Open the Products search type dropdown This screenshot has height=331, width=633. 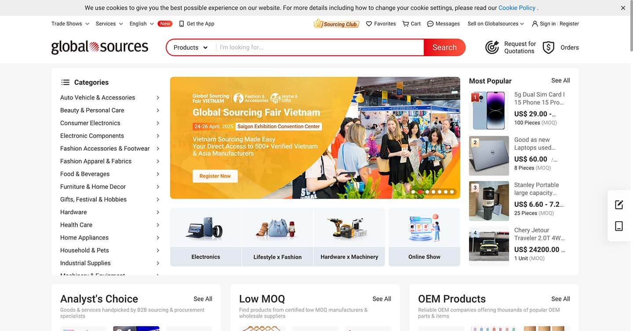pos(191,47)
